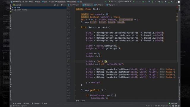This screenshot has height=107, width=190.
Task: Run the app with the green play button
Action: coord(134,2)
